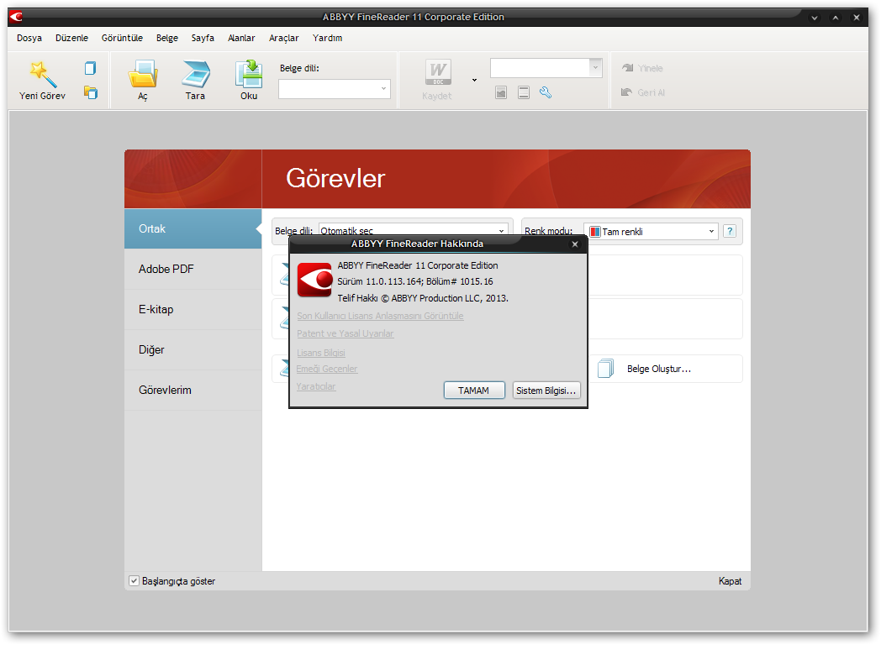The width and height of the screenshot is (881, 645).
Task: Click the Sürüm 11.0.113.164 version text
Action: 415,282
